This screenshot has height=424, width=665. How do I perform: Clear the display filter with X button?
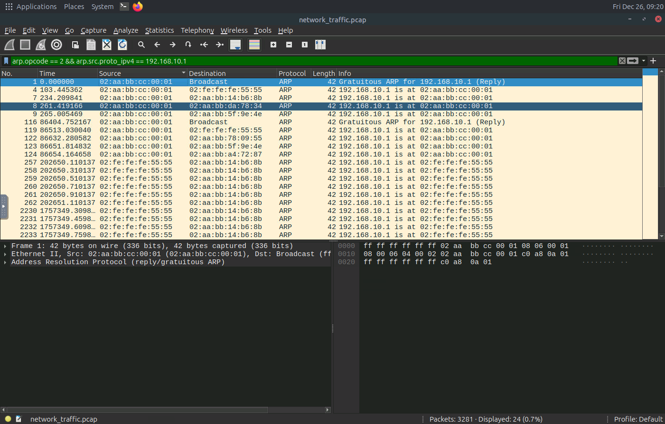(x=622, y=61)
